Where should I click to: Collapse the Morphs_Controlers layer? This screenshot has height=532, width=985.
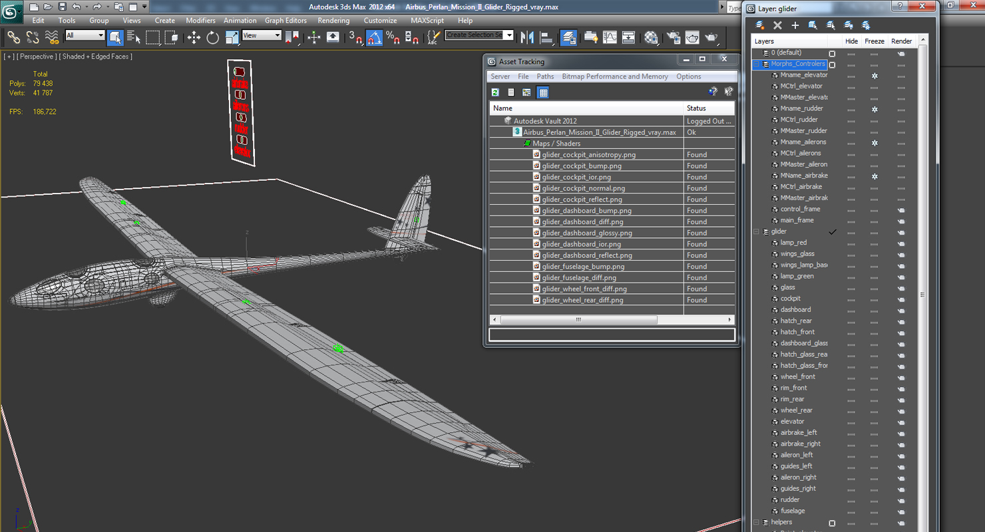click(756, 65)
